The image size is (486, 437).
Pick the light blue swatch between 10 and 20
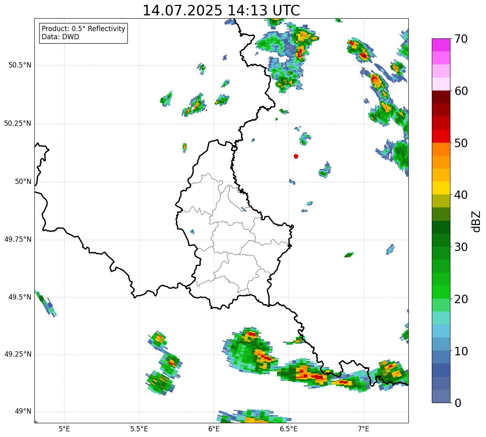(441, 331)
